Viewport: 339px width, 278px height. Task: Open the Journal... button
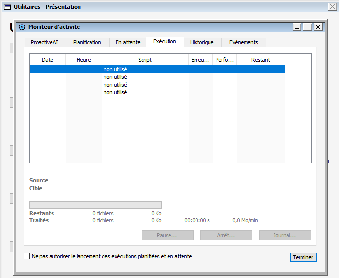[x=285, y=236]
